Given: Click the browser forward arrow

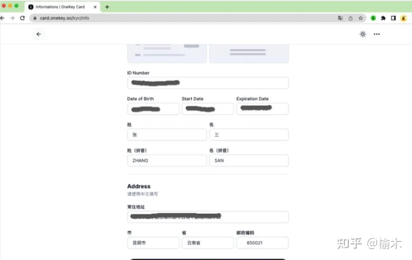Looking at the screenshot, I should tap(12, 18).
